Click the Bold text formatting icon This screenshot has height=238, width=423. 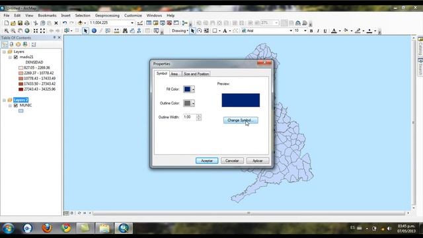[x=311, y=31]
